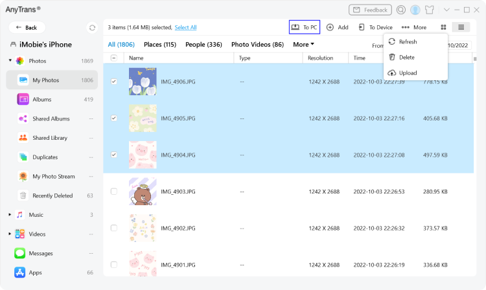
Task: Click the IMG_4905.JPG thumbnail
Action: click(x=143, y=118)
